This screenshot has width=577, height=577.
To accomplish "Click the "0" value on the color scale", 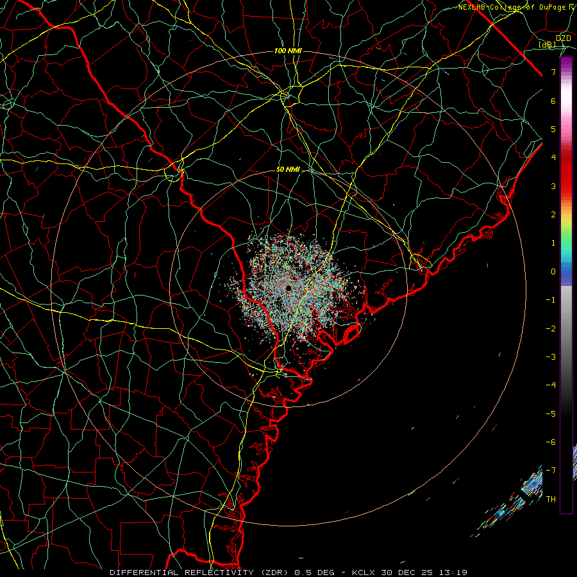I will tap(553, 272).
